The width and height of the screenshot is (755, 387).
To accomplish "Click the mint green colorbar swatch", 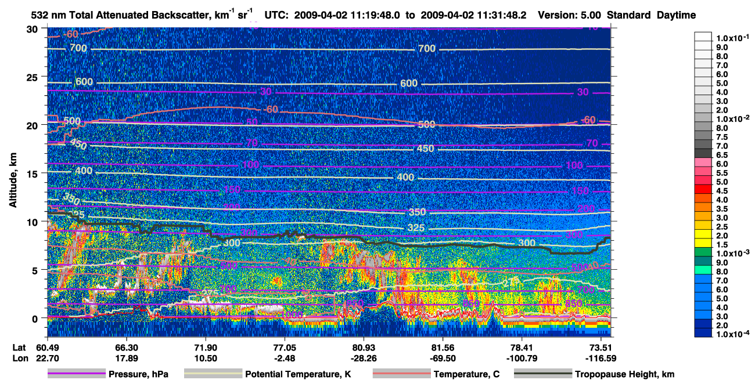I will [703, 271].
